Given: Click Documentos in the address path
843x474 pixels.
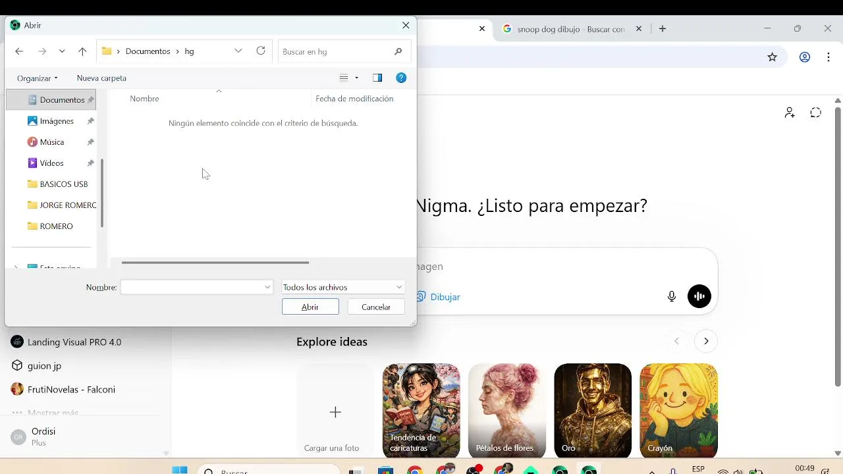Looking at the screenshot, I should (x=148, y=51).
